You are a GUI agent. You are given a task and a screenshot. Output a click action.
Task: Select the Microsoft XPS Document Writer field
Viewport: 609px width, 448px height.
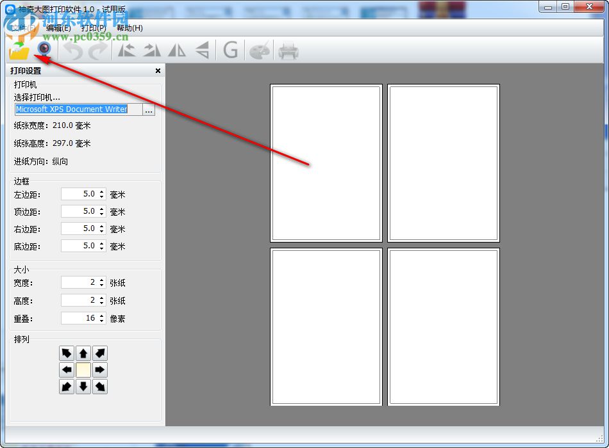[79, 109]
